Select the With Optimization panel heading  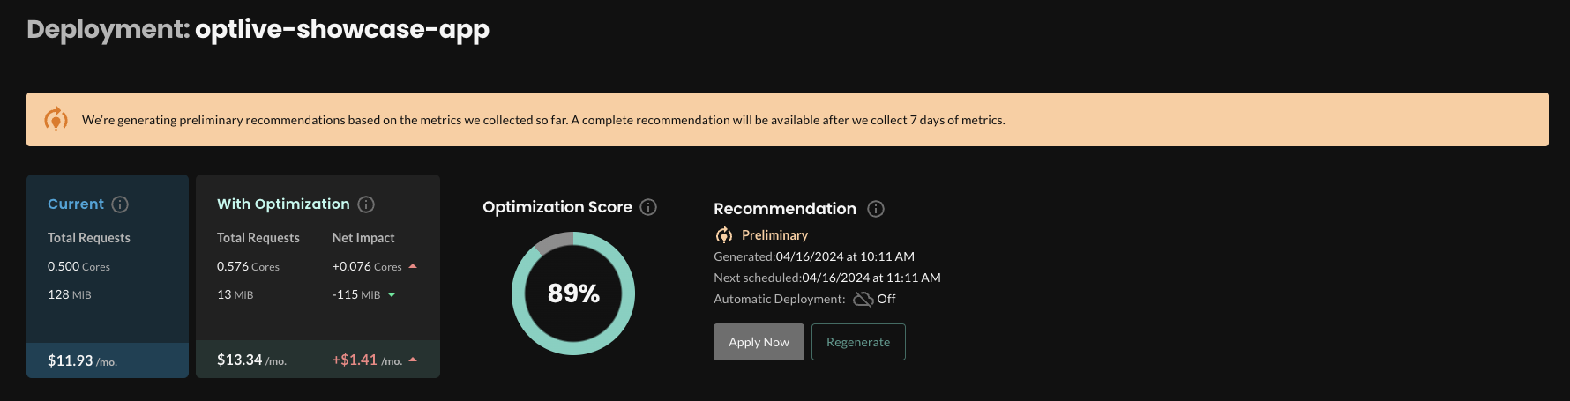pos(283,204)
